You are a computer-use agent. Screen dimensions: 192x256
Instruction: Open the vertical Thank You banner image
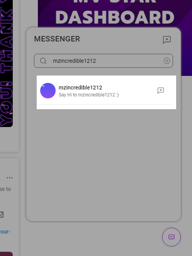click(x=6, y=64)
